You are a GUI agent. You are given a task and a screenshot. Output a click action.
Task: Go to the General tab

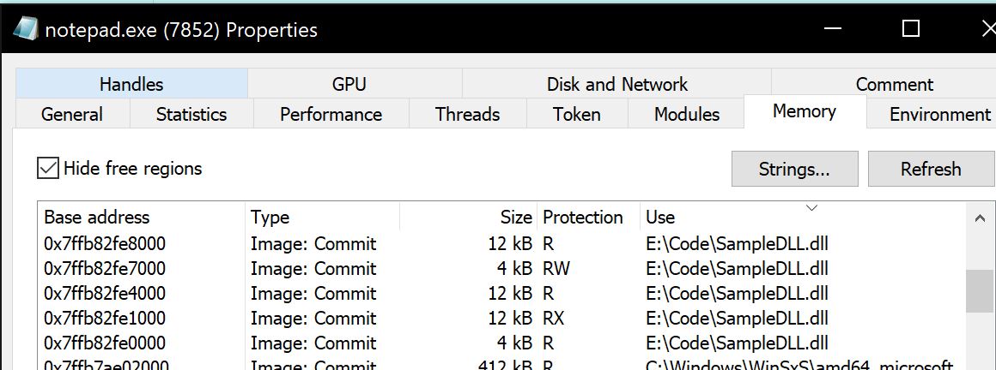pos(72,114)
